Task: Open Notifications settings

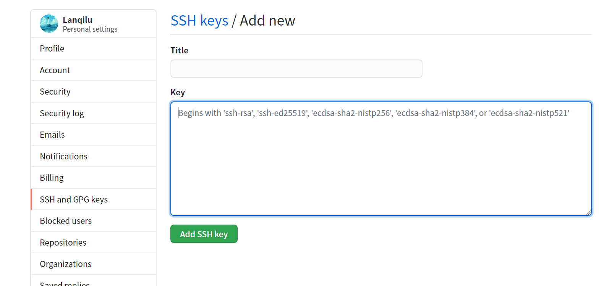Action: point(63,156)
